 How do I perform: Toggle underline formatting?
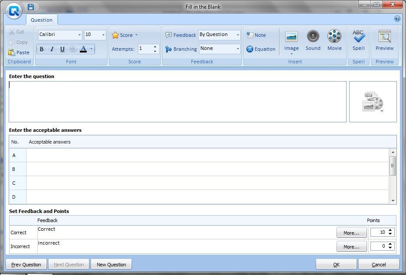(x=62, y=49)
